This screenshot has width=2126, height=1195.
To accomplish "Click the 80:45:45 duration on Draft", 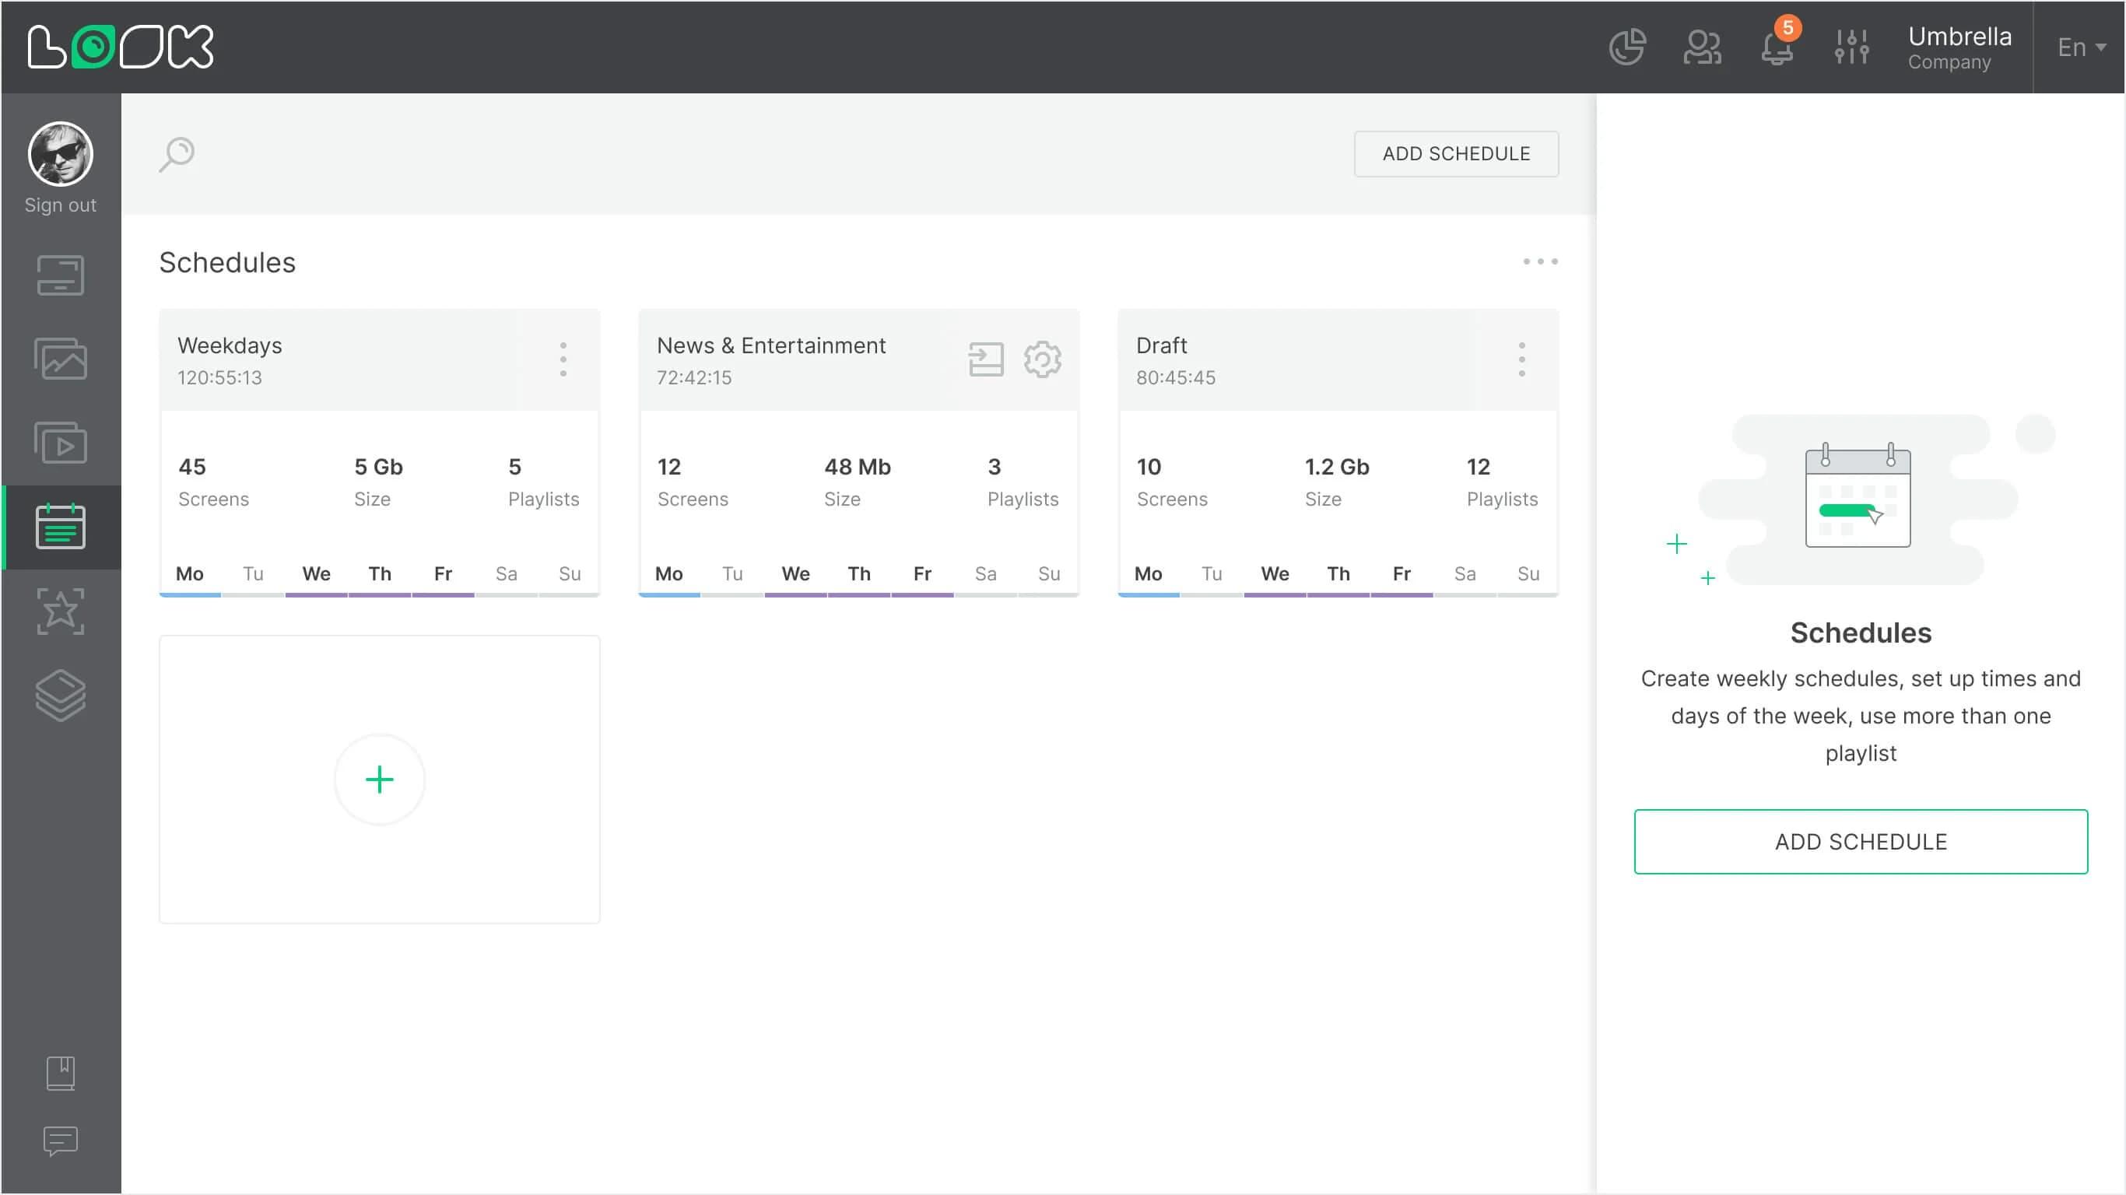I will click(x=1175, y=378).
